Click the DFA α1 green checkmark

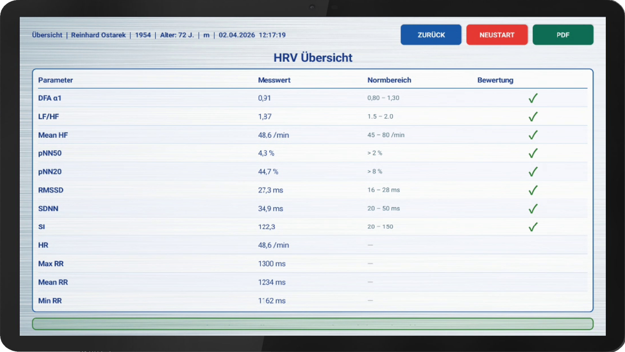click(x=533, y=98)
